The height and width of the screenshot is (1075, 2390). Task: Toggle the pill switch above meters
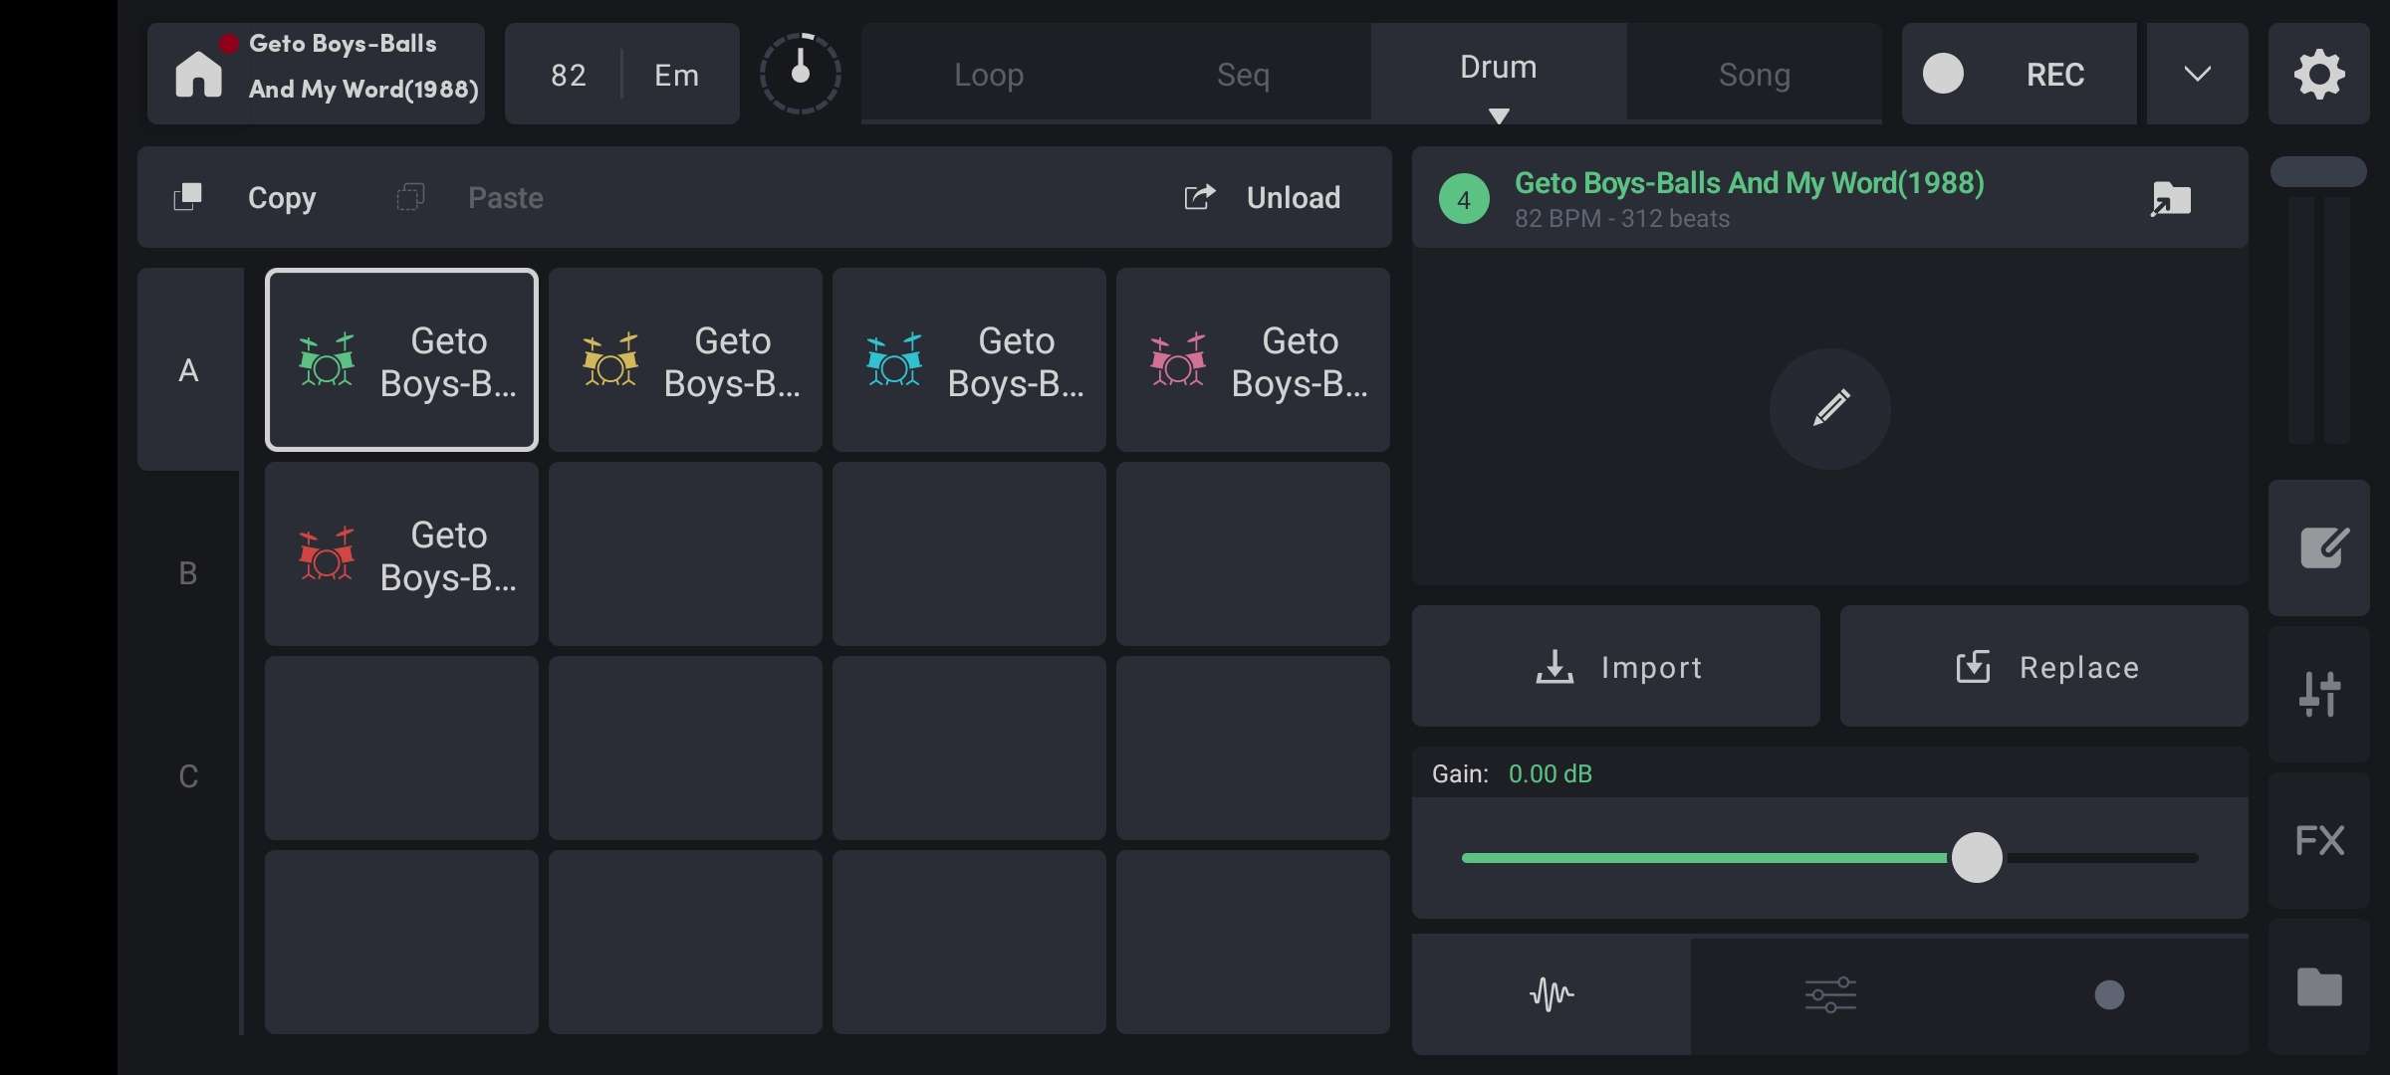tap(2318, 171)
